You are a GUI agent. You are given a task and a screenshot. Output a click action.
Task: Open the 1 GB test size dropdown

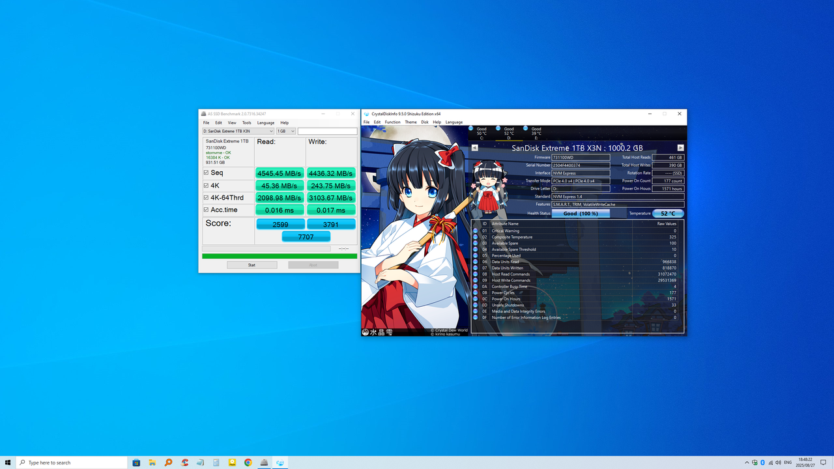286,131
